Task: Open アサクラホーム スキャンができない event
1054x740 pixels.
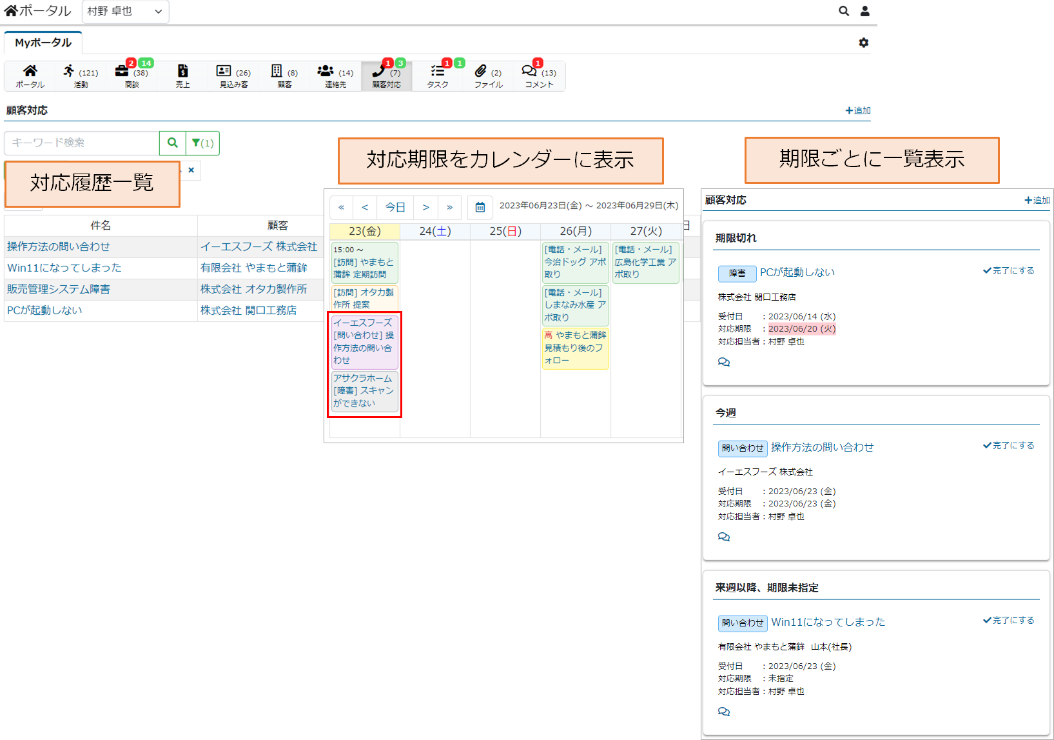Action: (365, 391)
